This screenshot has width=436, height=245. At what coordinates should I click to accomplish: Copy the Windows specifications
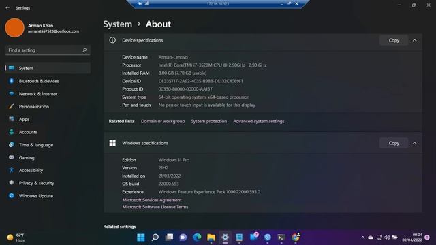tap(394, 143)
